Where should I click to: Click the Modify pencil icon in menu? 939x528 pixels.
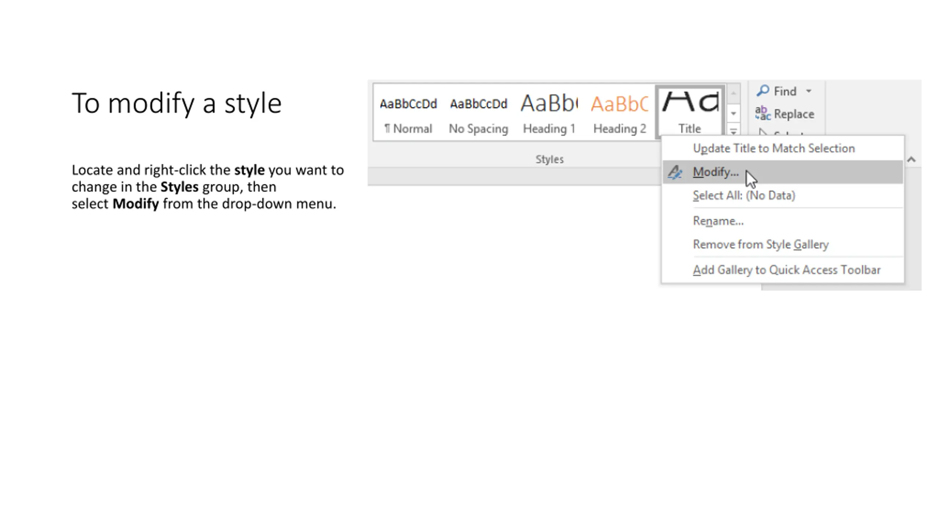(x=675, y=172)
